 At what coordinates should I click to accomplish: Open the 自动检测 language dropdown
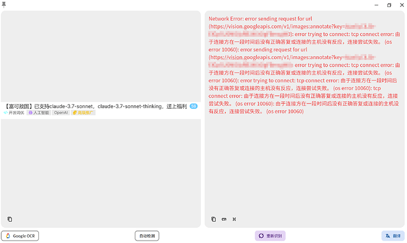[147, 236]
